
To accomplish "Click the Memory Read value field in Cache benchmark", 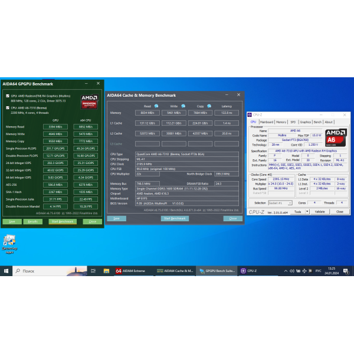I will 147,113.
